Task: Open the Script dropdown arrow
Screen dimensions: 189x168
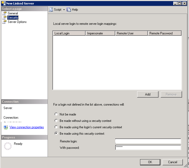Action: tap(64, 10)
